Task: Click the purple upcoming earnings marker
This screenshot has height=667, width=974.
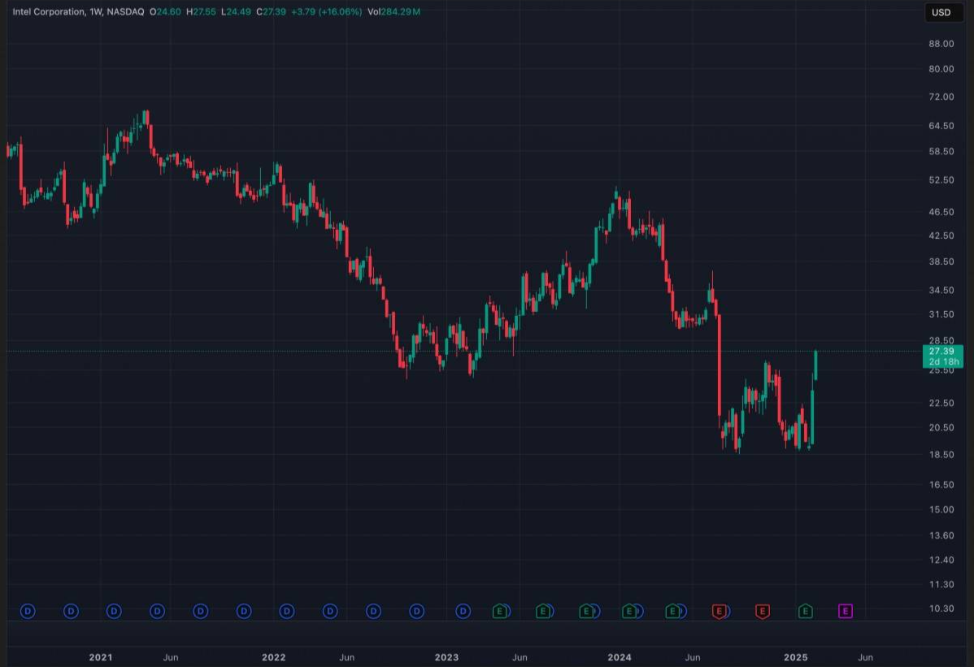Action: 845,611
